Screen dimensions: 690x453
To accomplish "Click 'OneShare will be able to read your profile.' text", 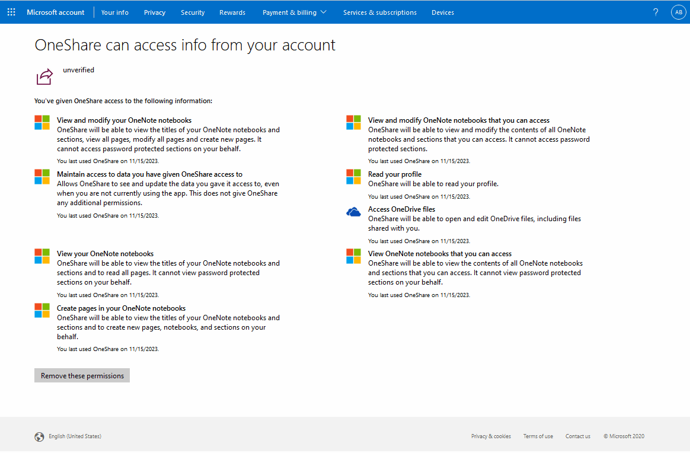I will click(x=433, y=184).
